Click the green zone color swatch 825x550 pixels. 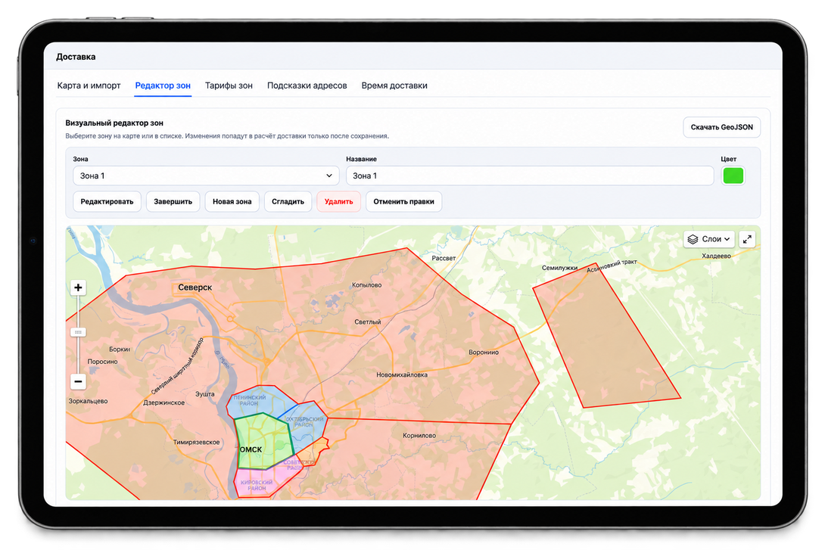pyautogui.click(x=733, y=176)
